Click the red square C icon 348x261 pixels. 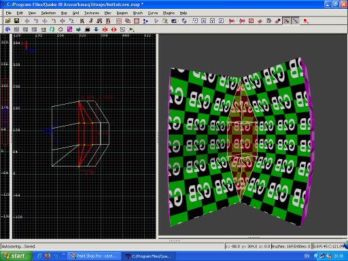251,21
